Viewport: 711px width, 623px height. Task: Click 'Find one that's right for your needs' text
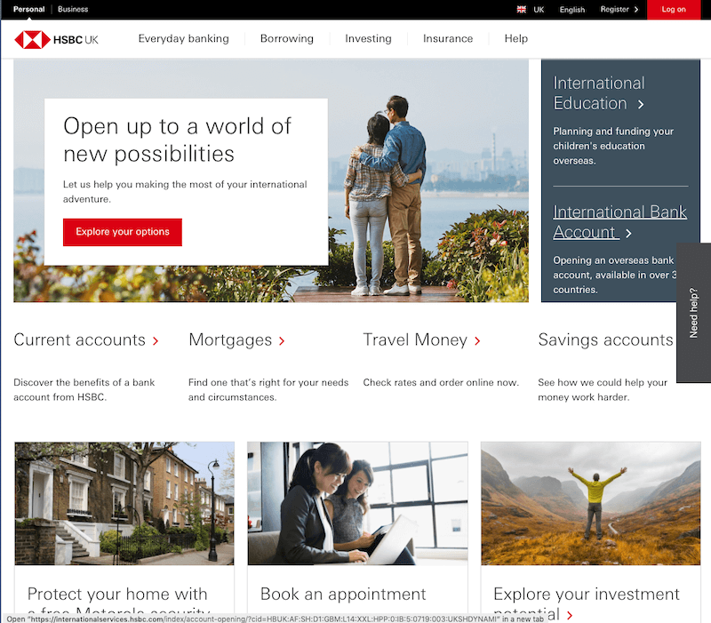(x=268, y=390)
